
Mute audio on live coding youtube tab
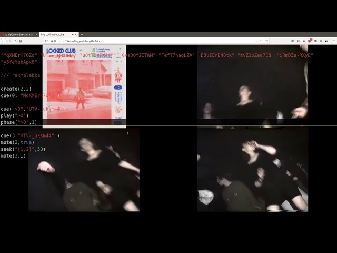tap(73, 34)
